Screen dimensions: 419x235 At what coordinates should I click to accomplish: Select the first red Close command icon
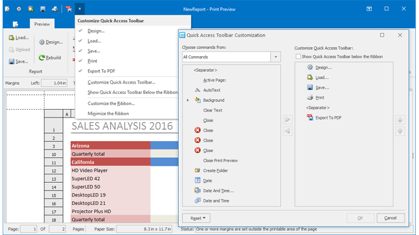[x=198, y=130]
